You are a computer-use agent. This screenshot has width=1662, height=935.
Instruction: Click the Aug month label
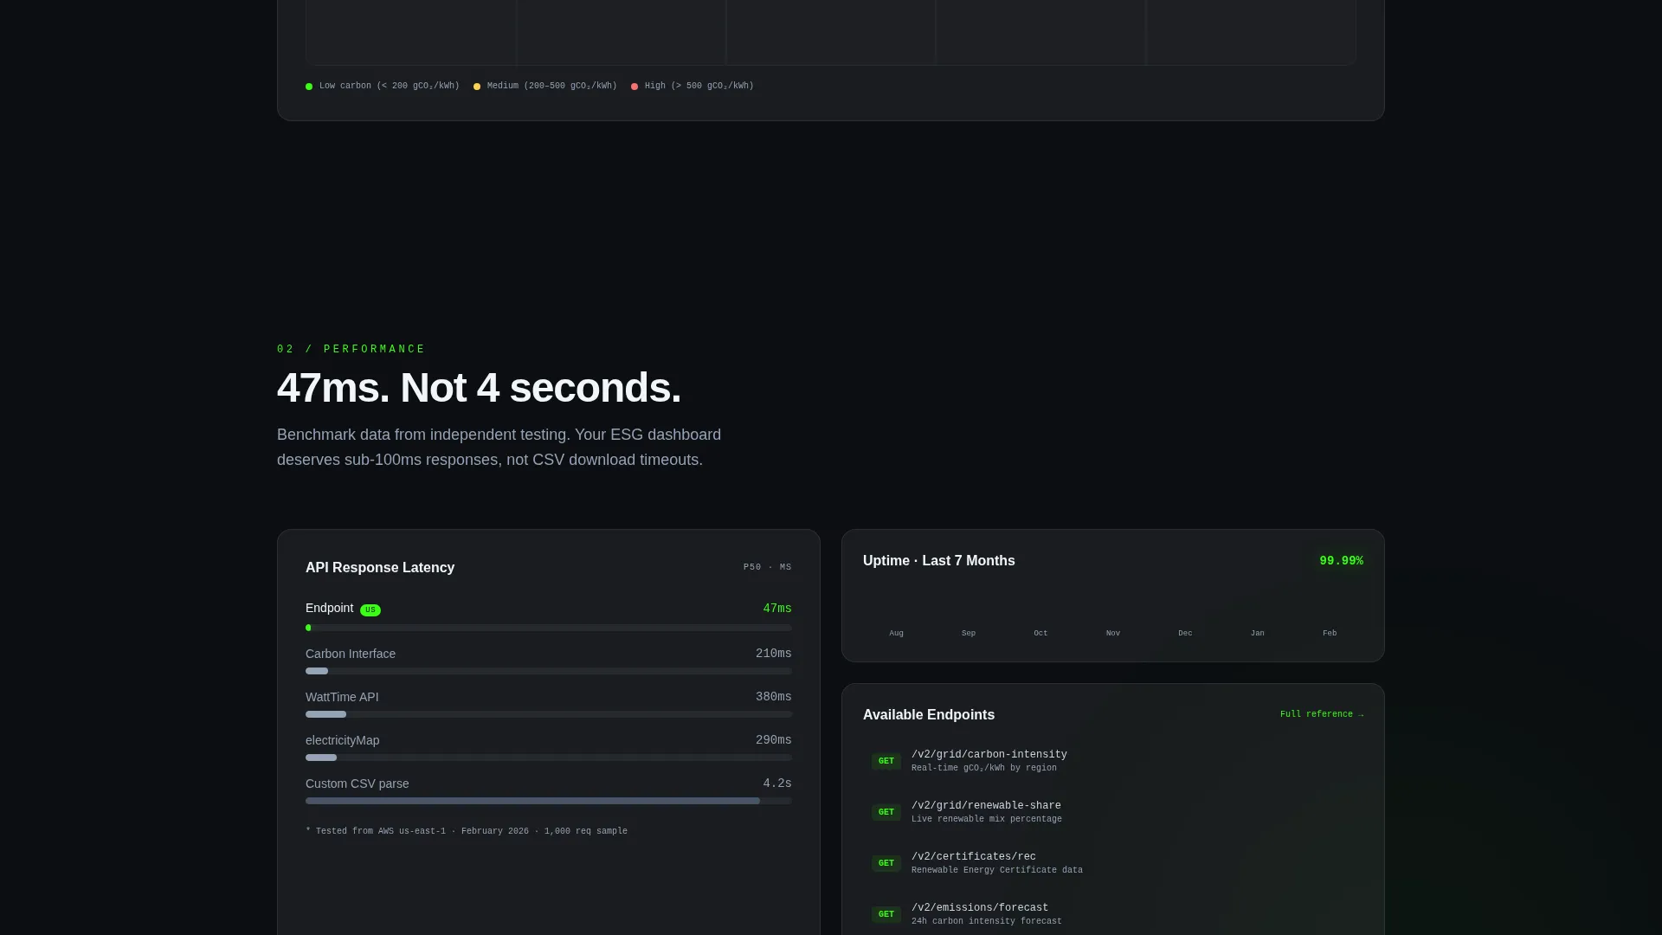[896, 634]
